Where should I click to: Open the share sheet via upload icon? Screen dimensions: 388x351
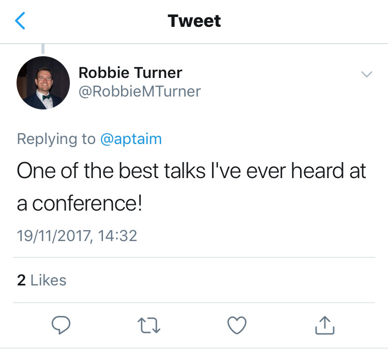point(325,325)
